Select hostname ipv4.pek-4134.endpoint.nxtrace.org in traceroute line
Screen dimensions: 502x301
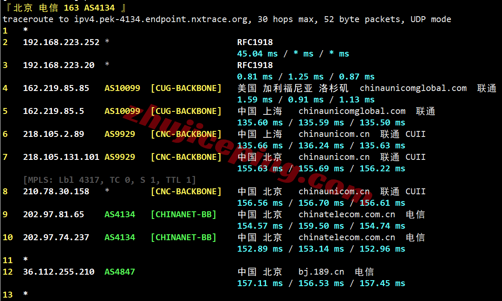161,20
